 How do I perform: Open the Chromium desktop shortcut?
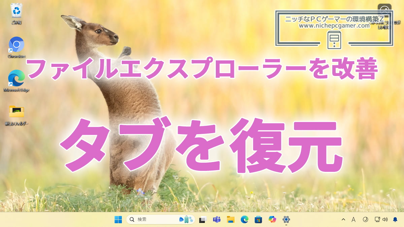point(16,45)
